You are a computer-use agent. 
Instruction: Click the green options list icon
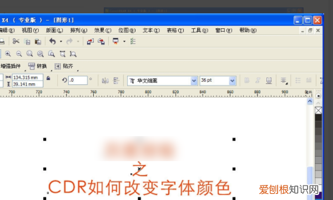pos(133,41)
